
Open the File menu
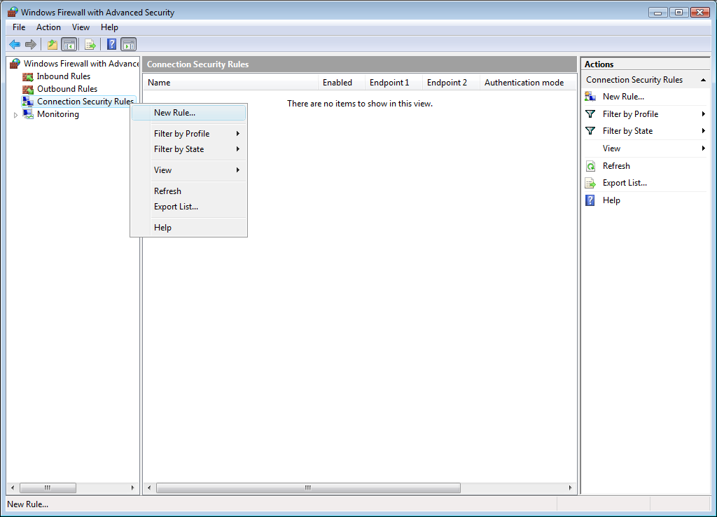coord(19,27)
